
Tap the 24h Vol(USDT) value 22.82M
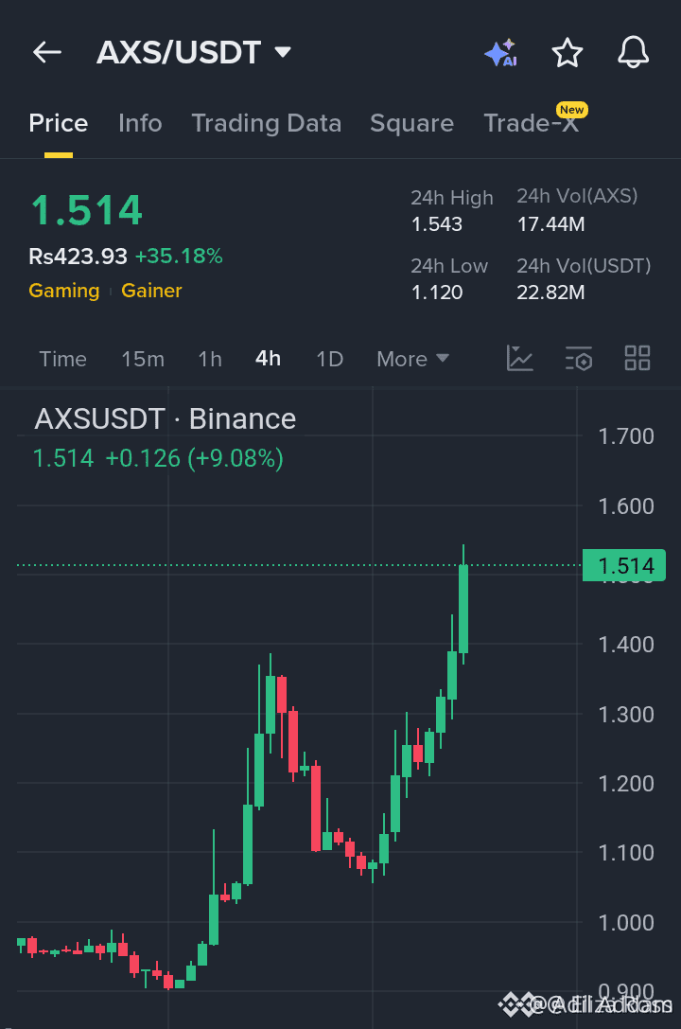click(550, 292)
